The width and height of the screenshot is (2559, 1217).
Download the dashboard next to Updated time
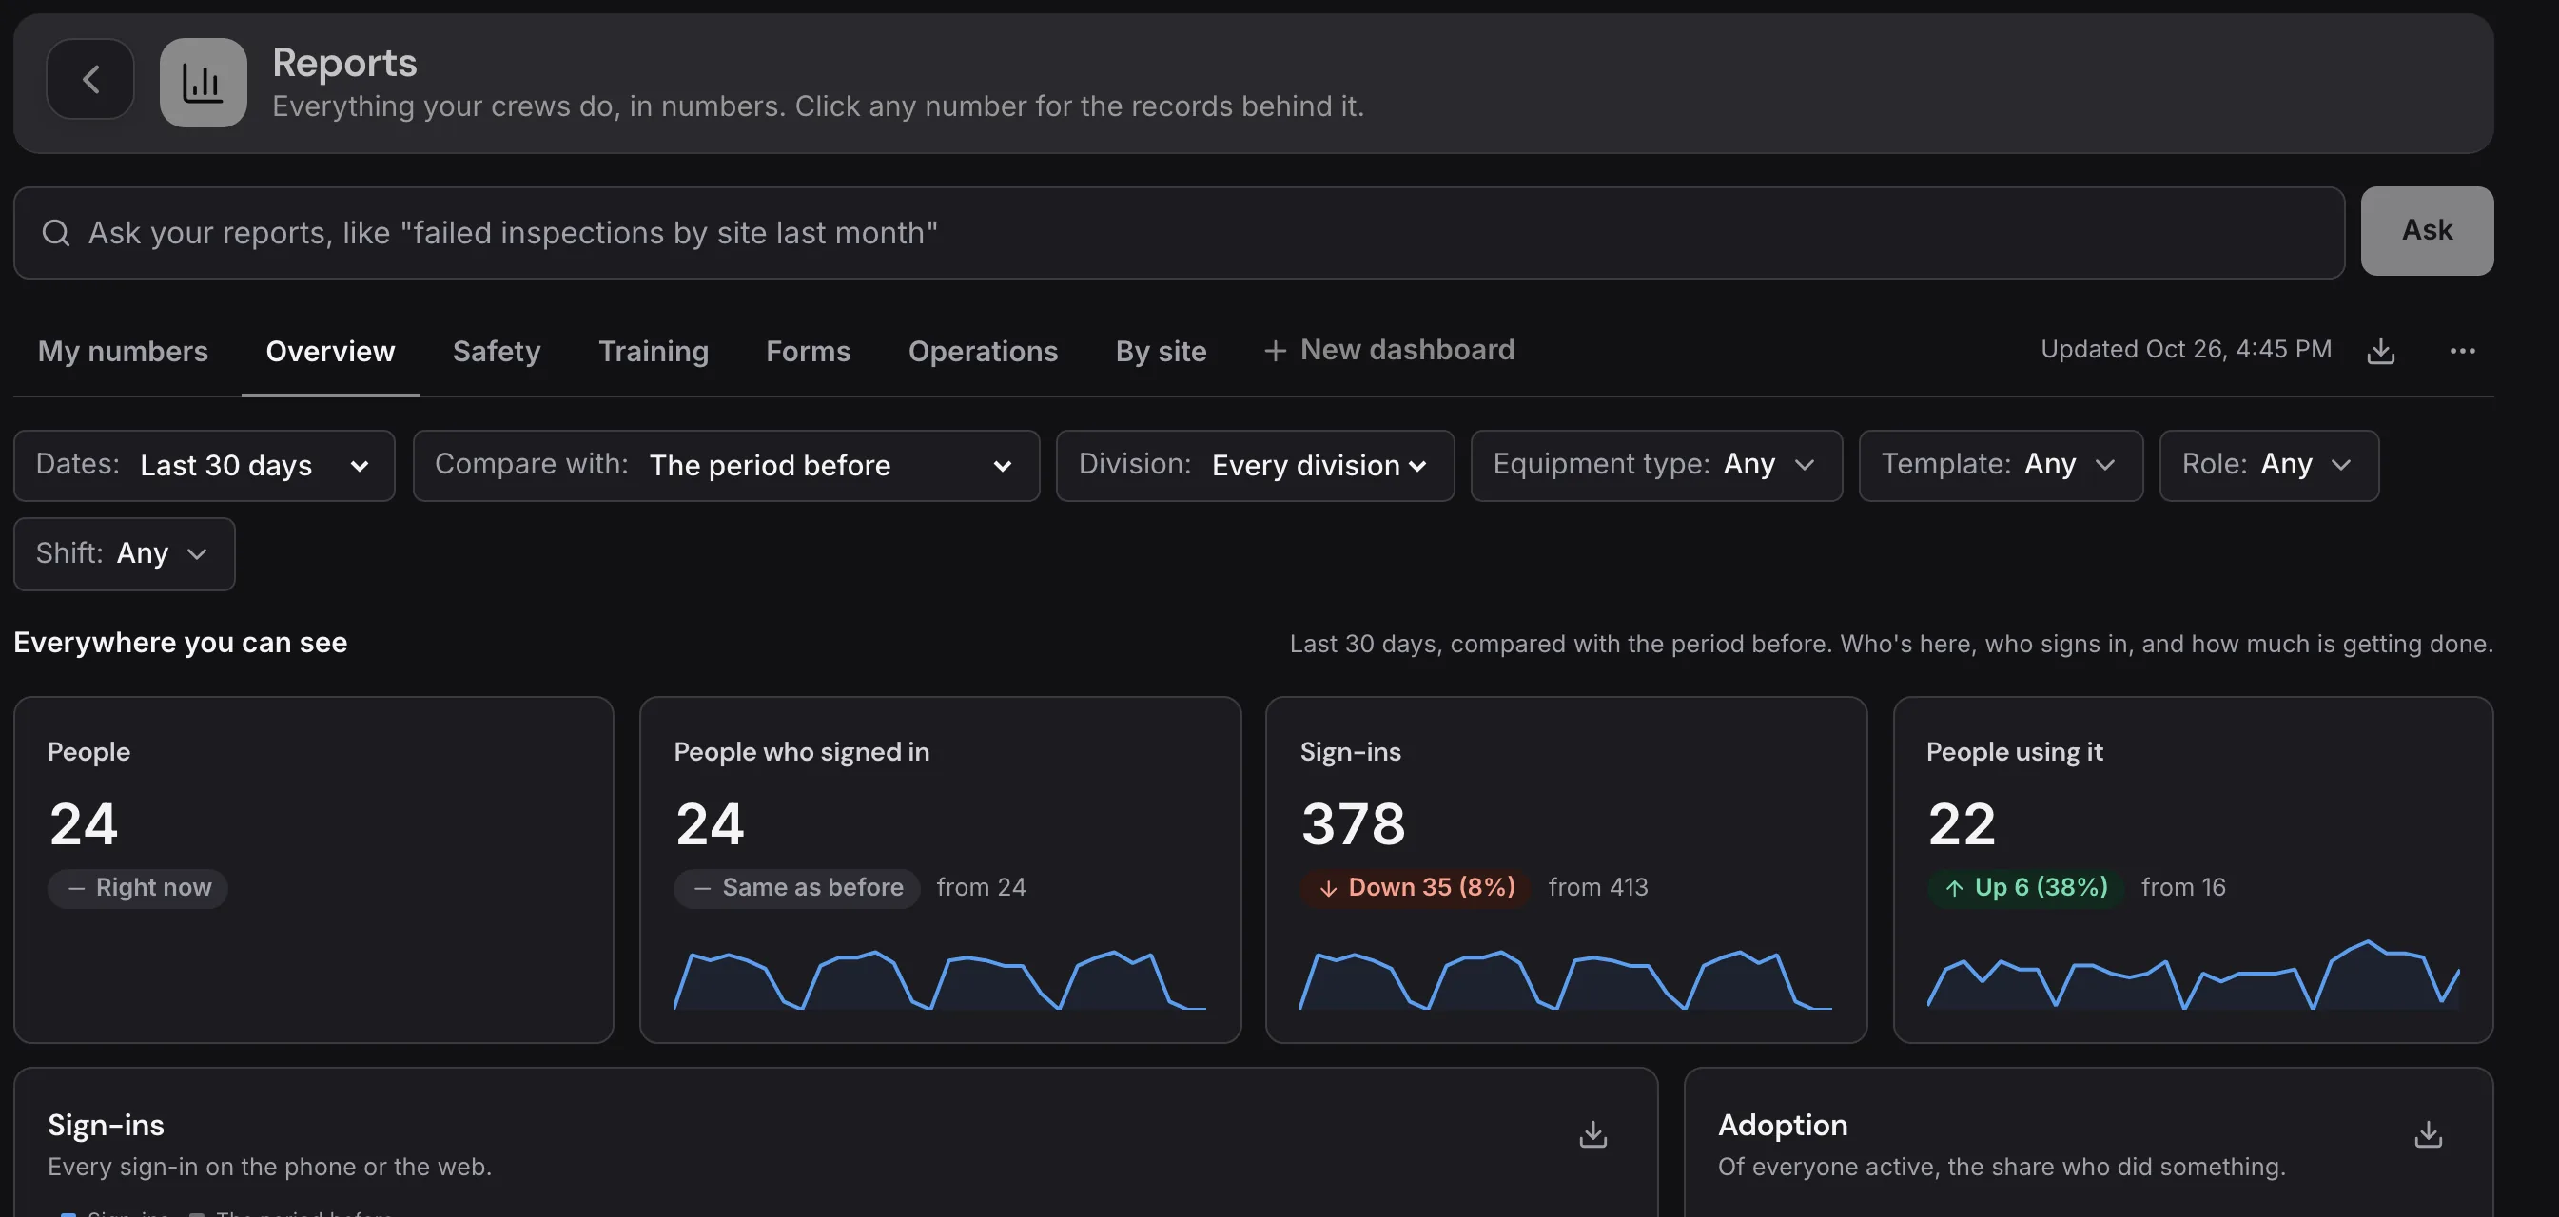[2381, 351]
